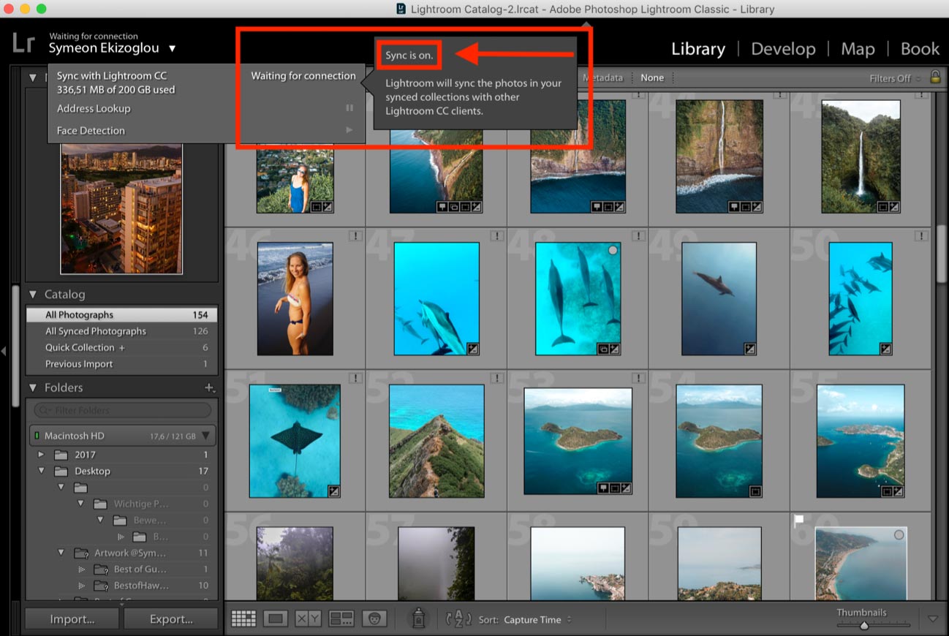Click the search icon in the Filter Folders field
The height and width of the screenshot is (636, 949).
[x=45, y=410]
